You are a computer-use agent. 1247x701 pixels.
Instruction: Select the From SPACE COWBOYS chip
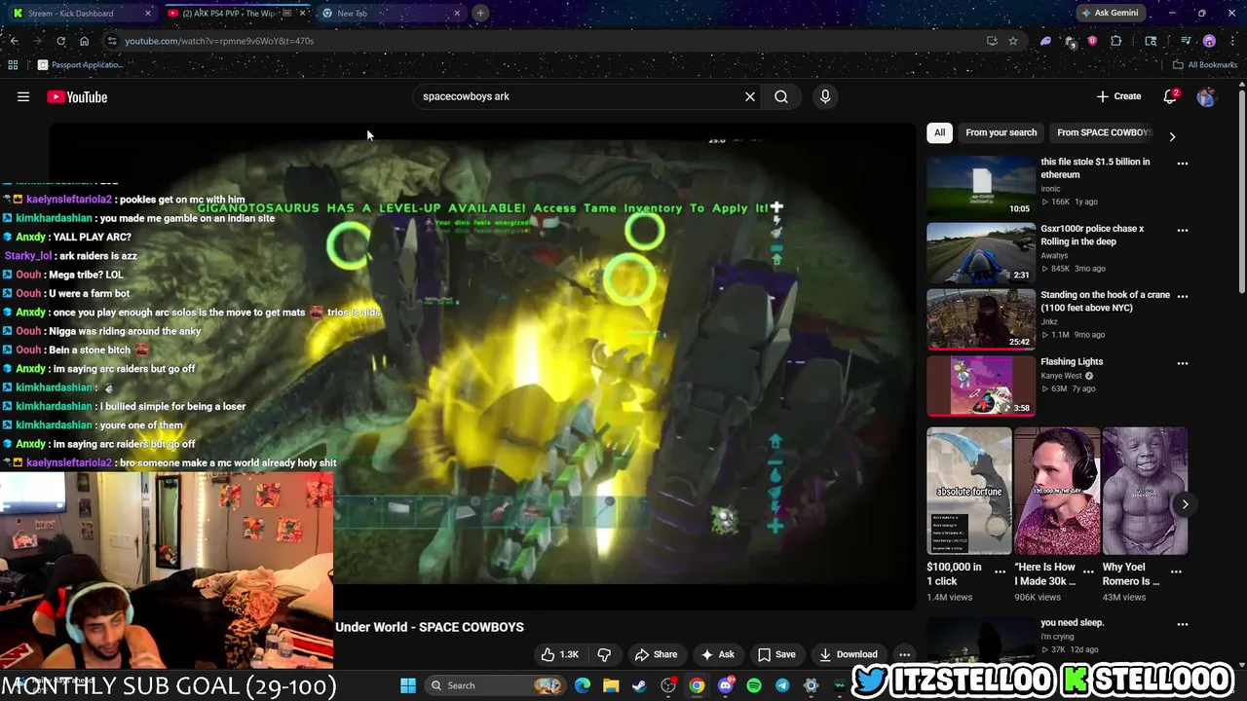click(1104, 132)
